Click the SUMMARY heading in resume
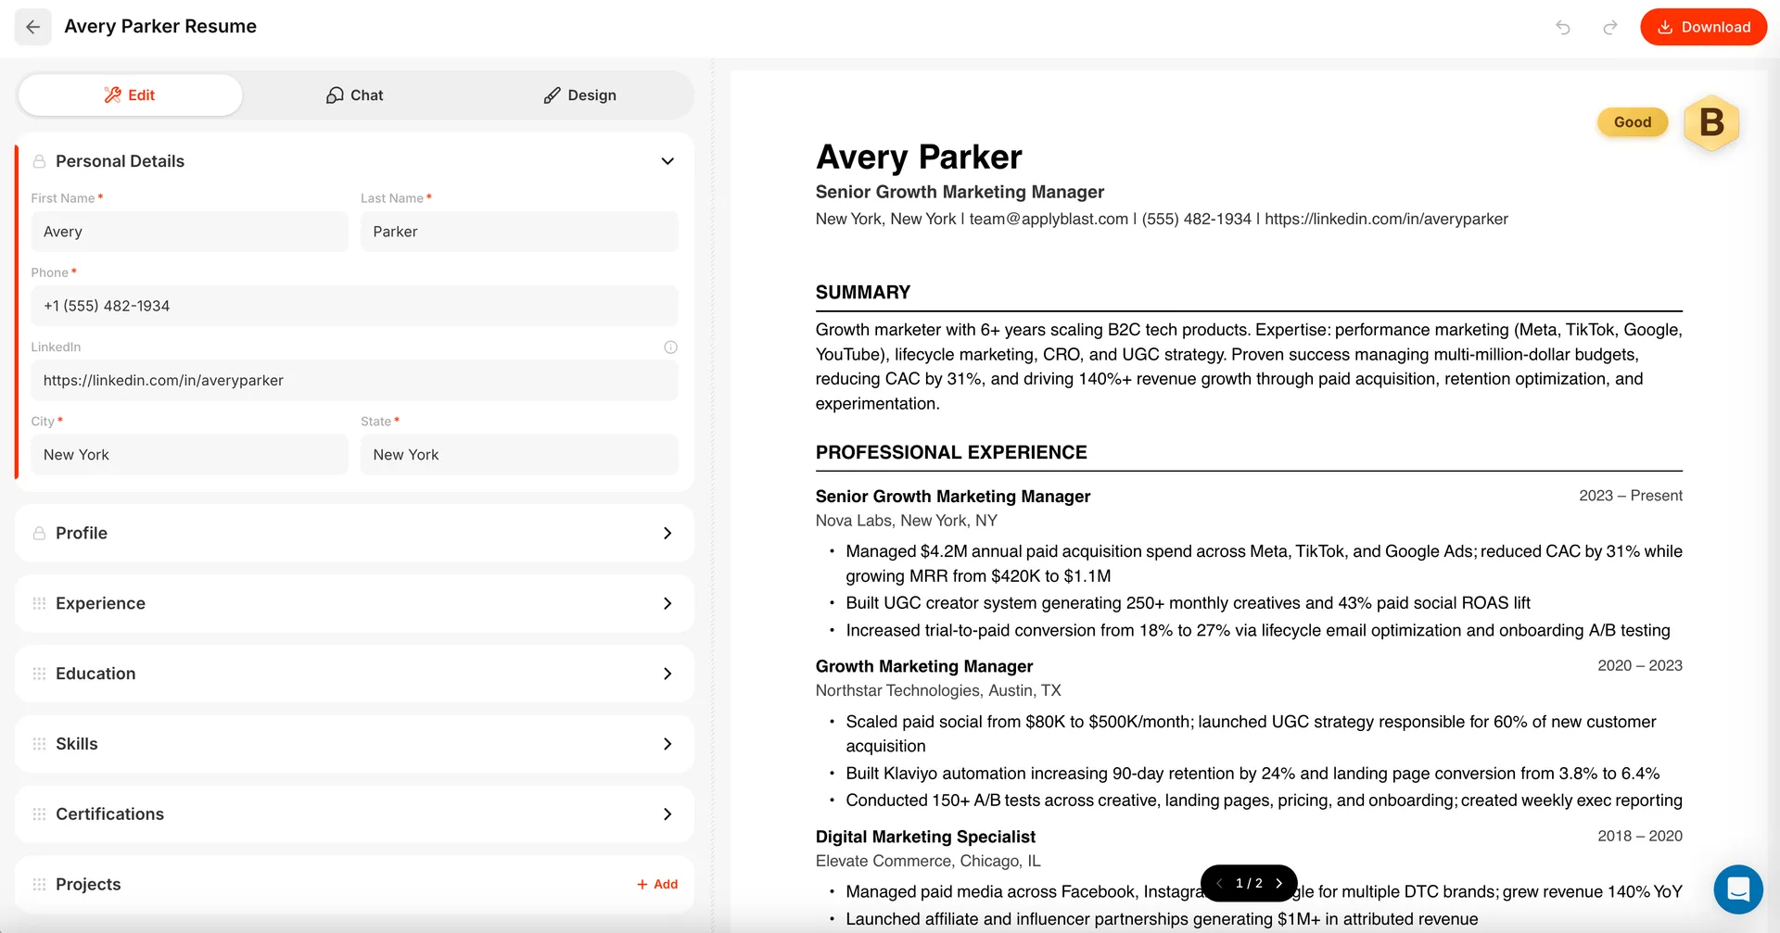This screenshot has height=933, width=1780. [x=863, y=293]
